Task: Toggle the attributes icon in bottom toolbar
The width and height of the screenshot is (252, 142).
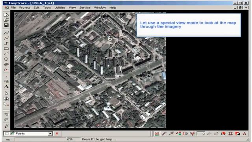Action: [x=157, y=134]
